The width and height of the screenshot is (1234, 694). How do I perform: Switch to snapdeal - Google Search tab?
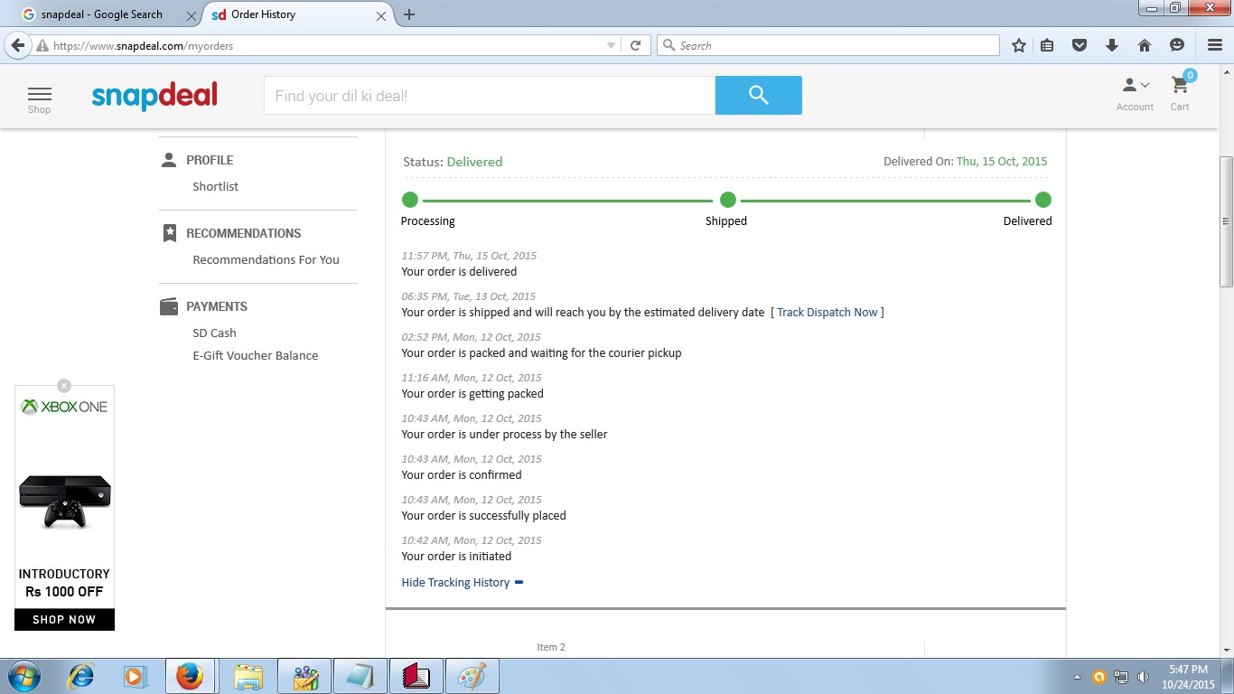point(101,14)
